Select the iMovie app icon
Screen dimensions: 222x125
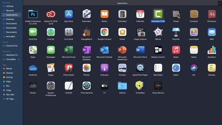(x=158, y=32)
